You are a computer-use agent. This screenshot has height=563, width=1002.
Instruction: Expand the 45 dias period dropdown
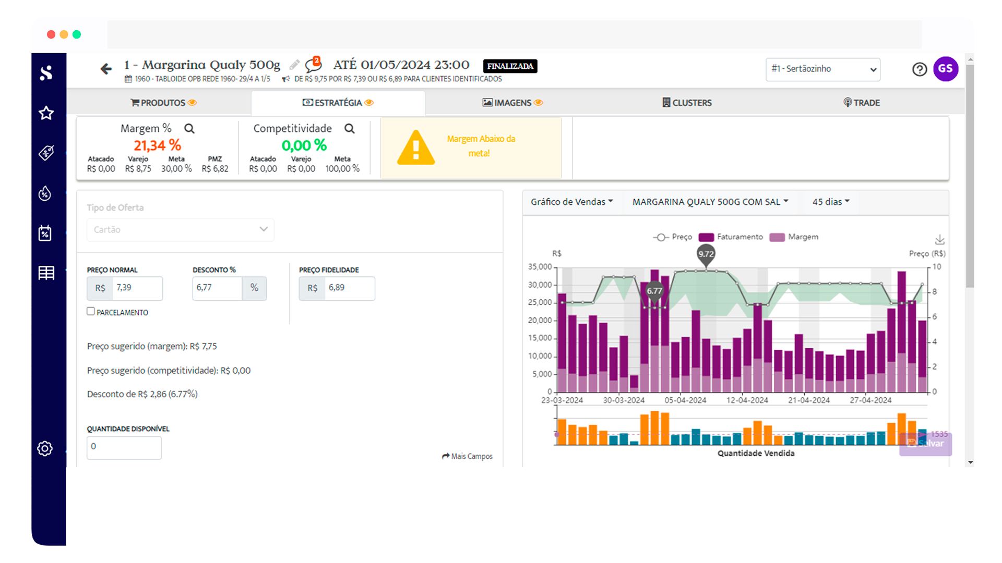[831, 202]
